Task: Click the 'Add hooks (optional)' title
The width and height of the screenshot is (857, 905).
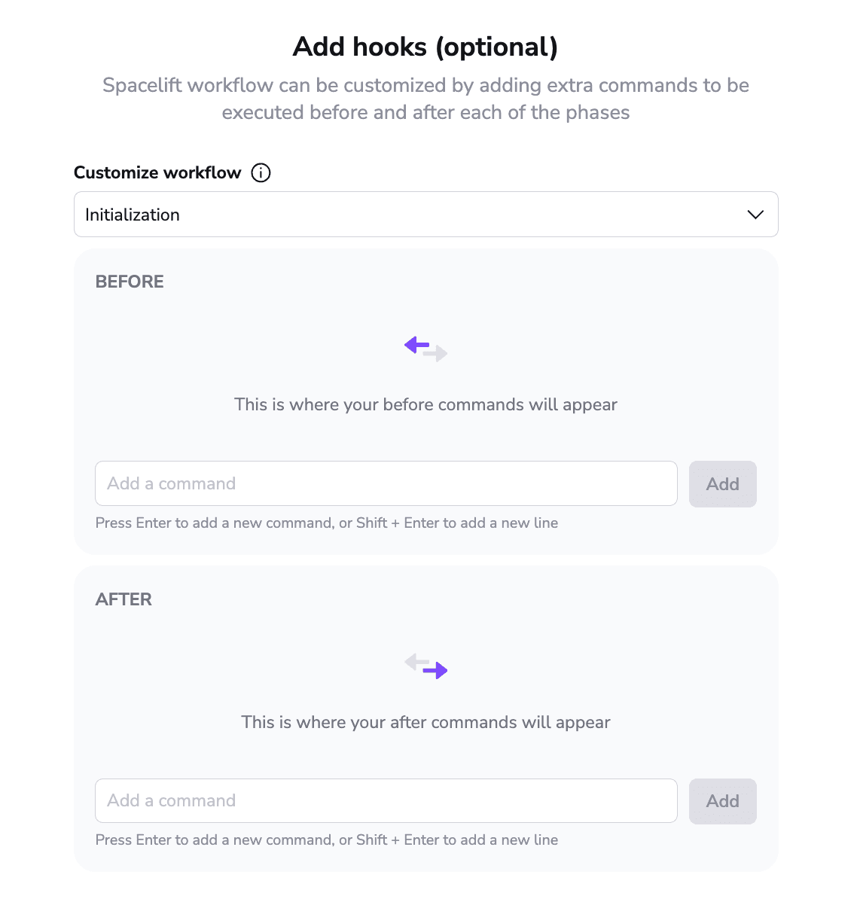Action: [425, 47]
